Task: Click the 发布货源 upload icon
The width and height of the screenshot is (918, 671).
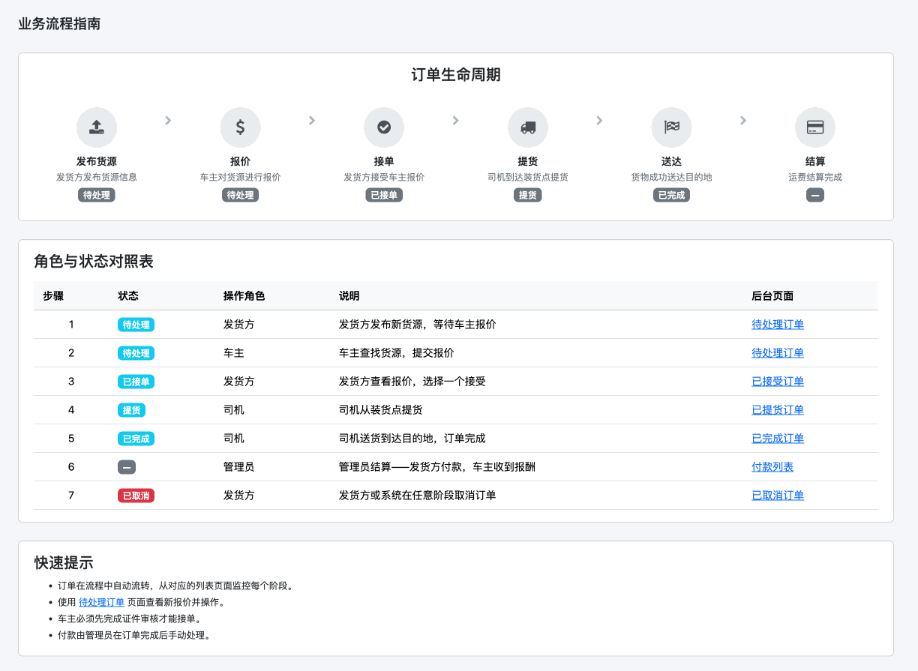Action: (97, 127)
